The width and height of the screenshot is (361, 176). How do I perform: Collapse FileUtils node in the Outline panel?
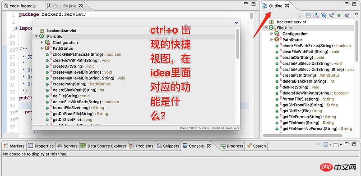[x=266, y=28]
